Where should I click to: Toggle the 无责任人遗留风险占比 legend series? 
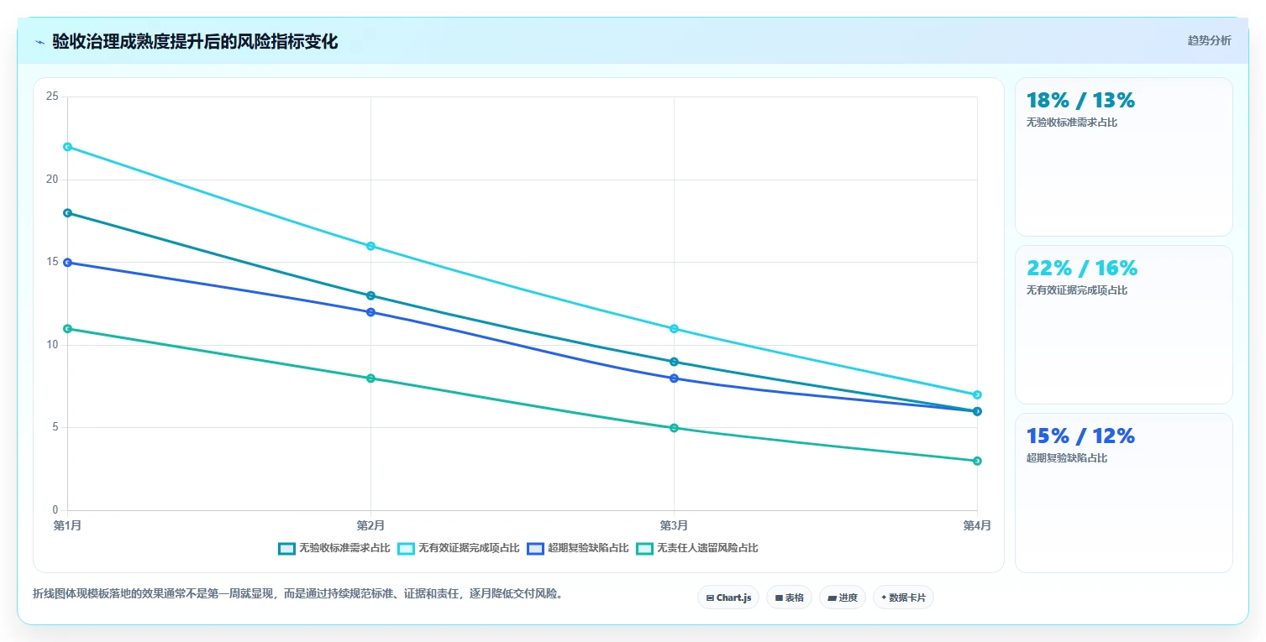click(x=697, y=548)
